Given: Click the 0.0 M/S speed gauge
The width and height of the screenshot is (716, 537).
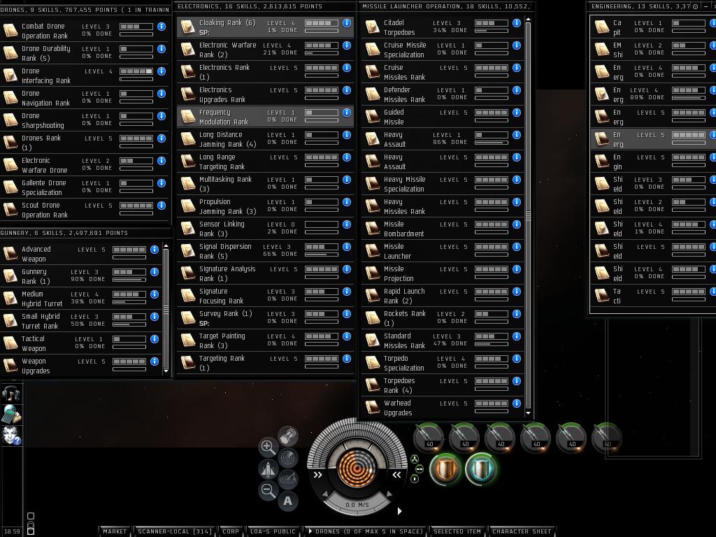Looking at the screenshot, I should pyautogui.click(x=357, y=505).
